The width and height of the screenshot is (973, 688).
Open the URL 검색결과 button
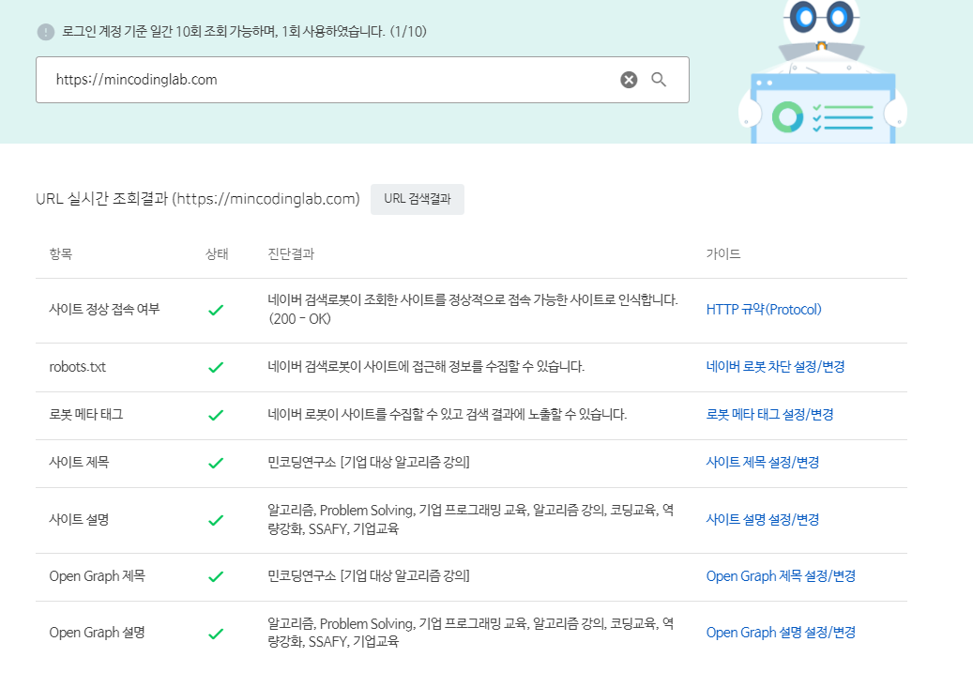coord(417,199)
